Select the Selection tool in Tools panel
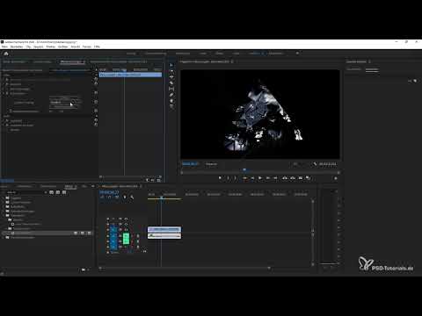Screen dimensions: 422x316 coord(171,65)
